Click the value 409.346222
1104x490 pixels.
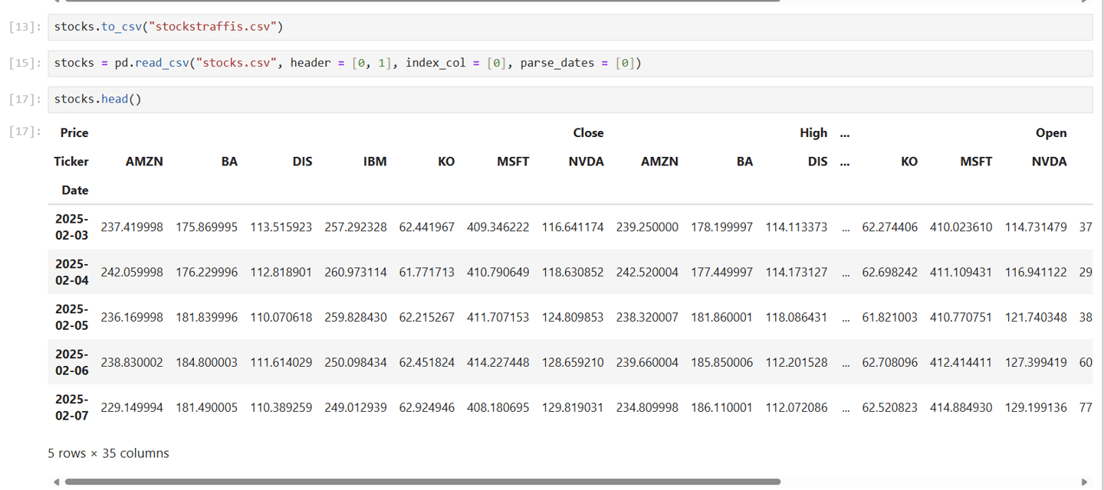[498, 227]
